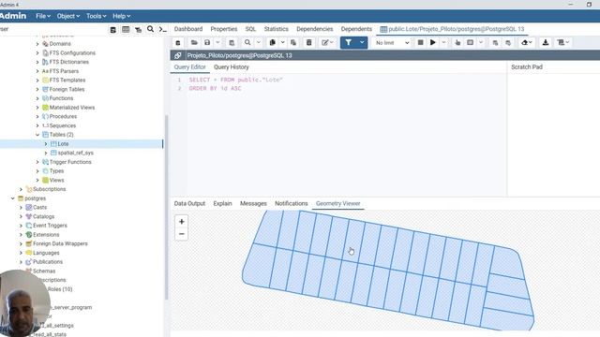This screenshot has width=600, height=337.
Task: Open the Query Tool from browser toolbar
Action: (112, 29)
